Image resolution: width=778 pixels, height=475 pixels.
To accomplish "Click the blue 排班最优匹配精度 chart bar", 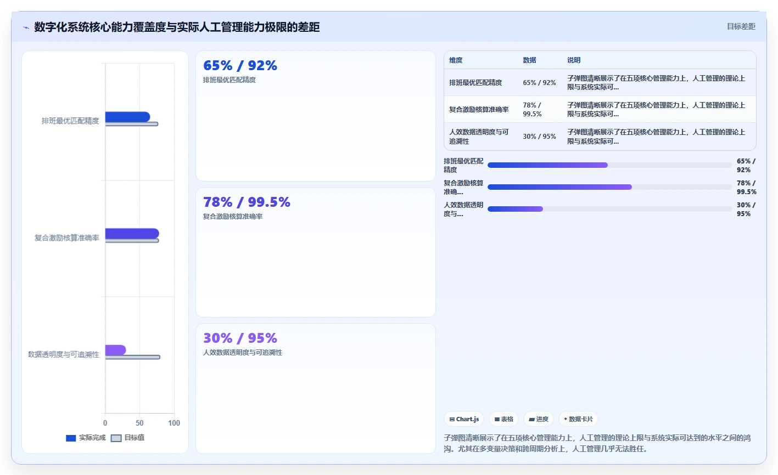I will [x=127, y=117].
